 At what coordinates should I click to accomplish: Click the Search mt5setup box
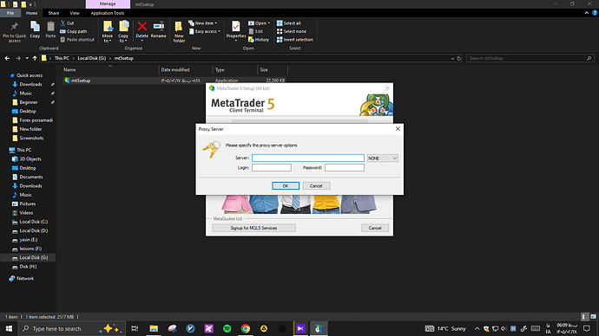[530, 58]
